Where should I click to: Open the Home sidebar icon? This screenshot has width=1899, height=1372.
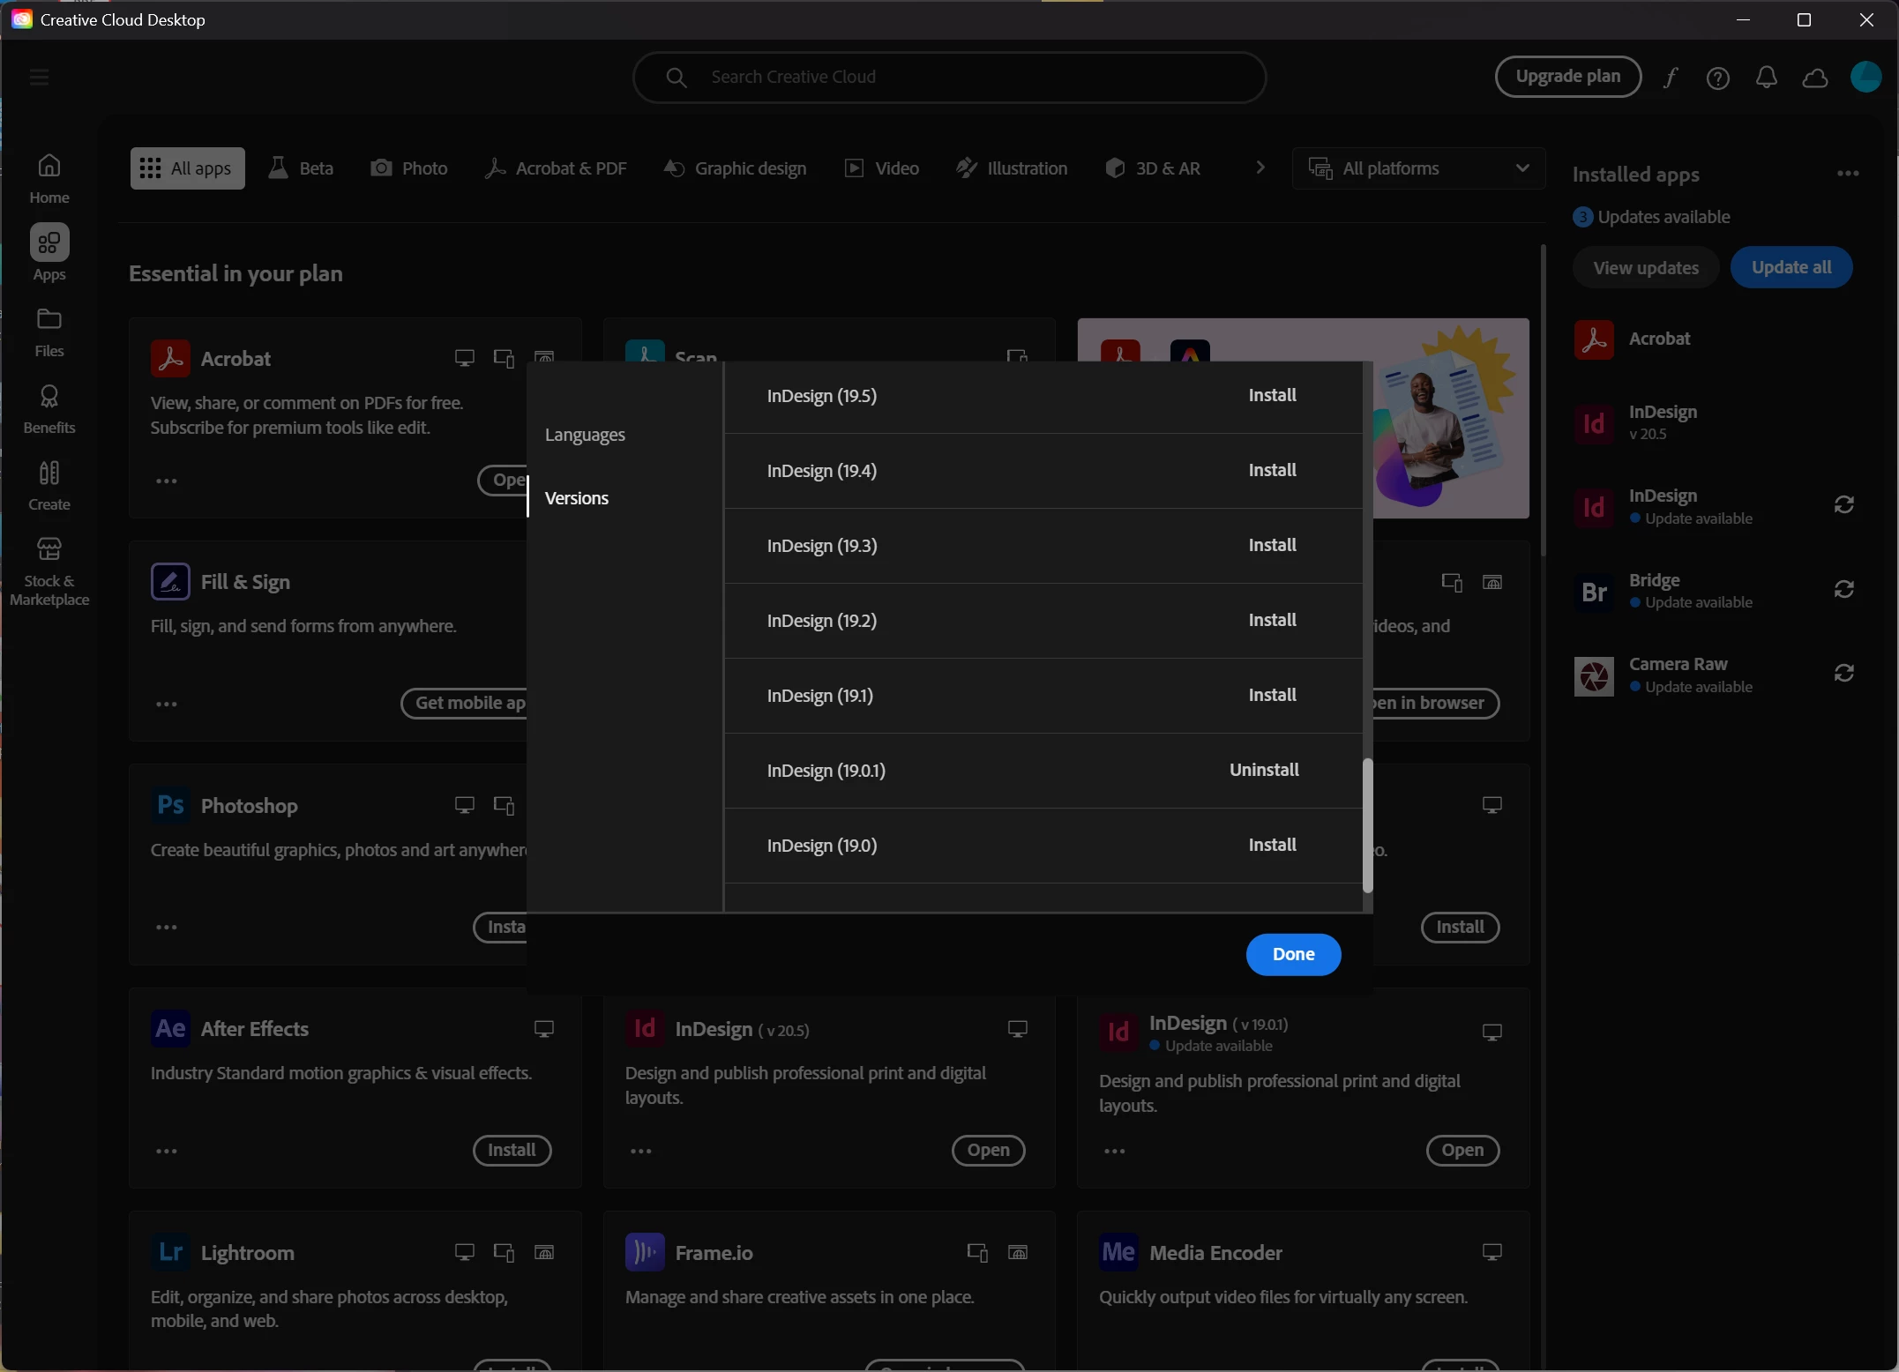click(49, 177)
